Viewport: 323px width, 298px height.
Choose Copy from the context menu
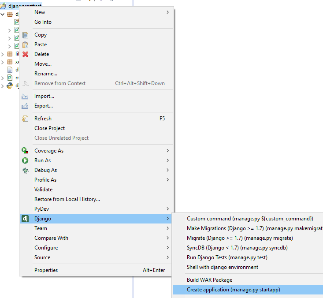click(96, 35)
